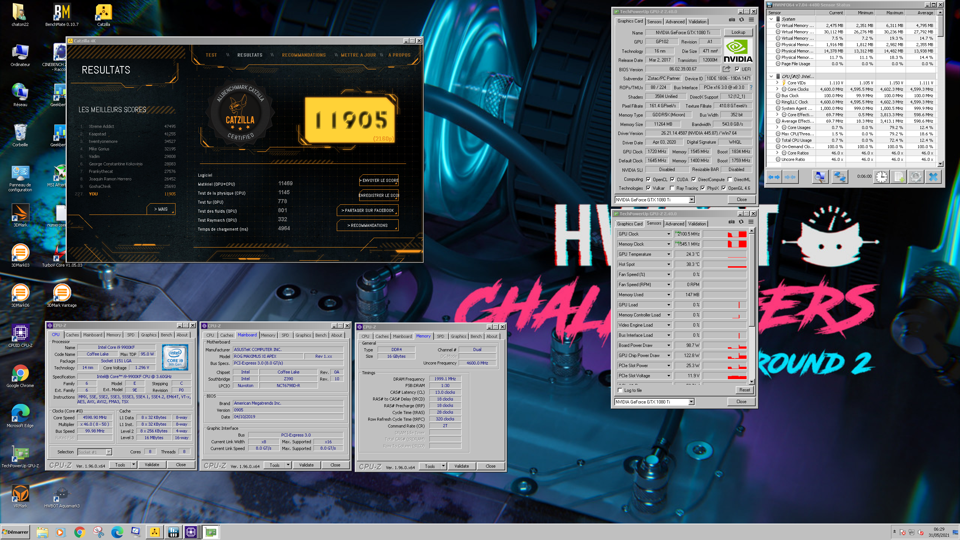Open HWiNFO network remote monitors button
The image size is (960, 540).
pyautogui.click(x=840, y=177)
